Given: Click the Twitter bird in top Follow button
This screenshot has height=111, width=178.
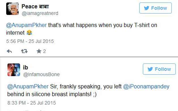Looking at the screenshot, I should tap(147, 8).
